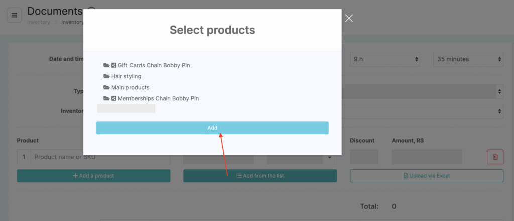This screenshot has width=514, height=221.
Task: Close the Select products dialog
Action: point(349,18)
